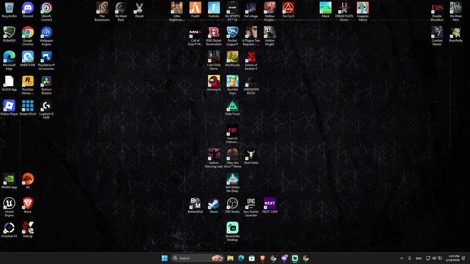This screenshot has width=470, height=264.
Task: Select the Google Chrome desktop shortcut
Action: [x=28, y=36]
